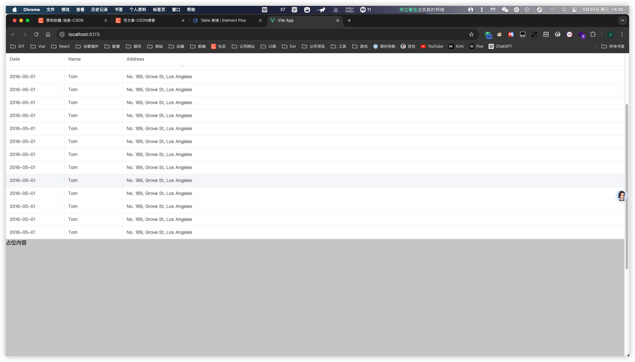Switch to Table 表格 Element Plus tab
The width and height of the screenshot is (635, 362).
[x=223, y=20]
